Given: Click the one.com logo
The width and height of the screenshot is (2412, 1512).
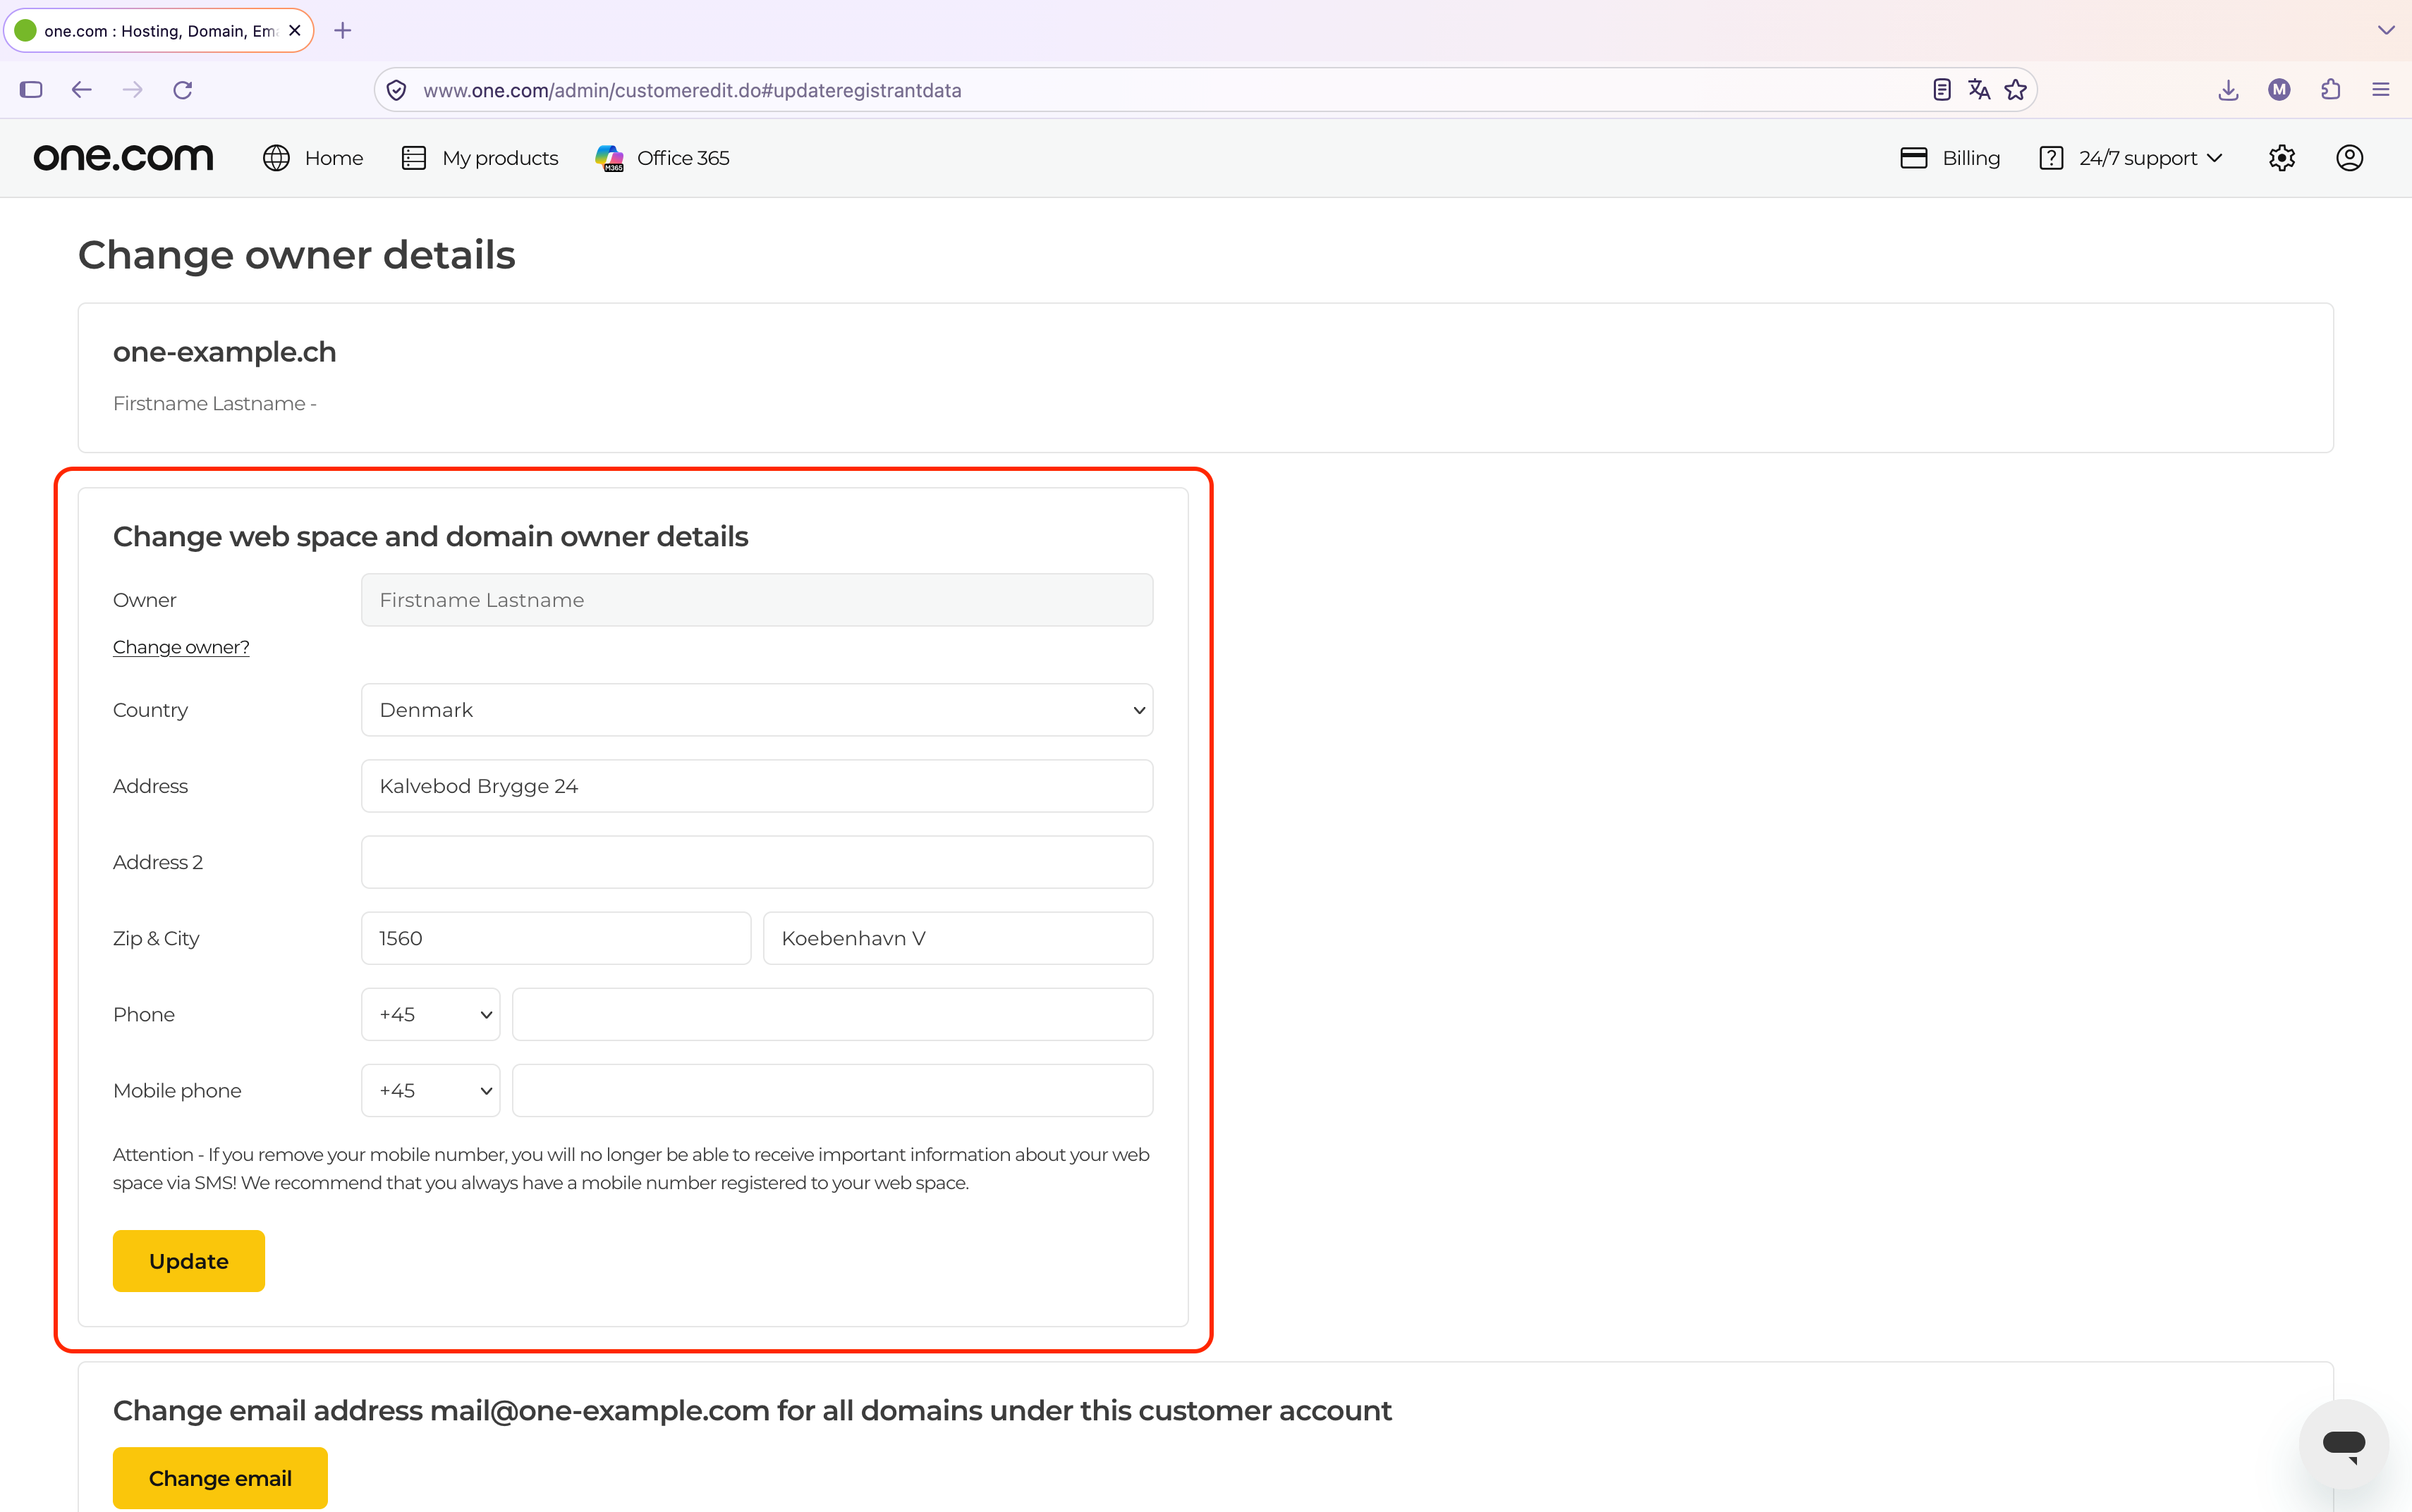Looking at the screenshot, I should pos(123,158).
